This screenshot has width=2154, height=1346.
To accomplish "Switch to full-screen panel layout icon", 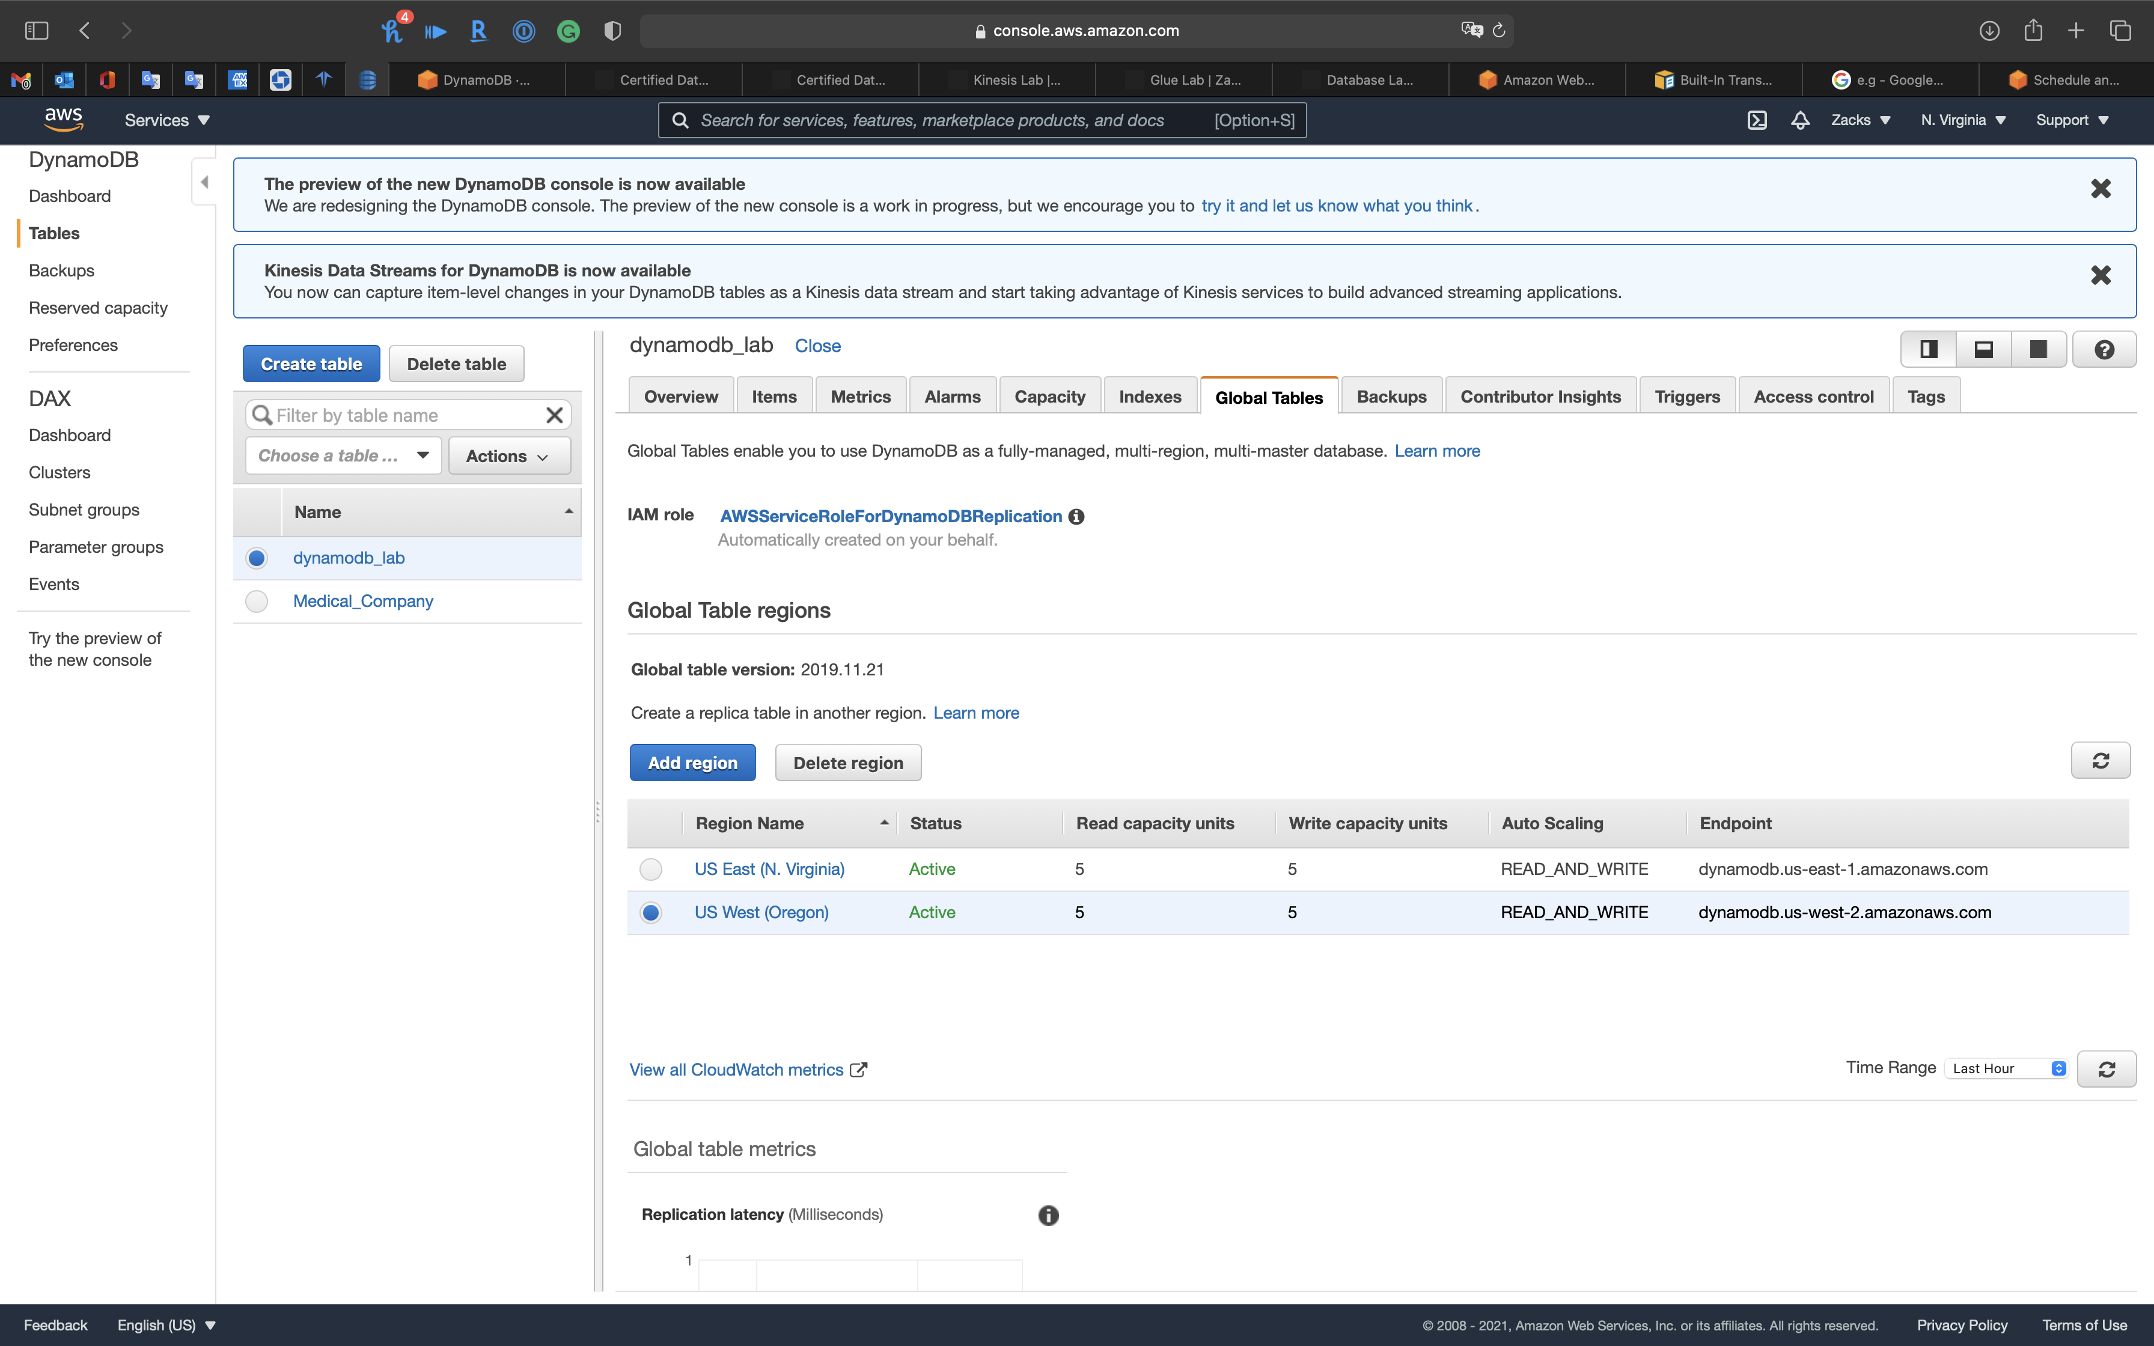I will point(2037,350).
